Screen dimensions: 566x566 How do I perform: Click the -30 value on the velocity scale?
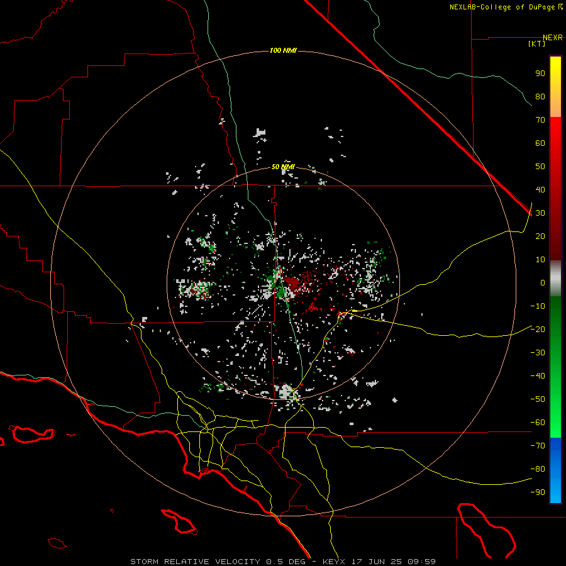pos(538,353)
